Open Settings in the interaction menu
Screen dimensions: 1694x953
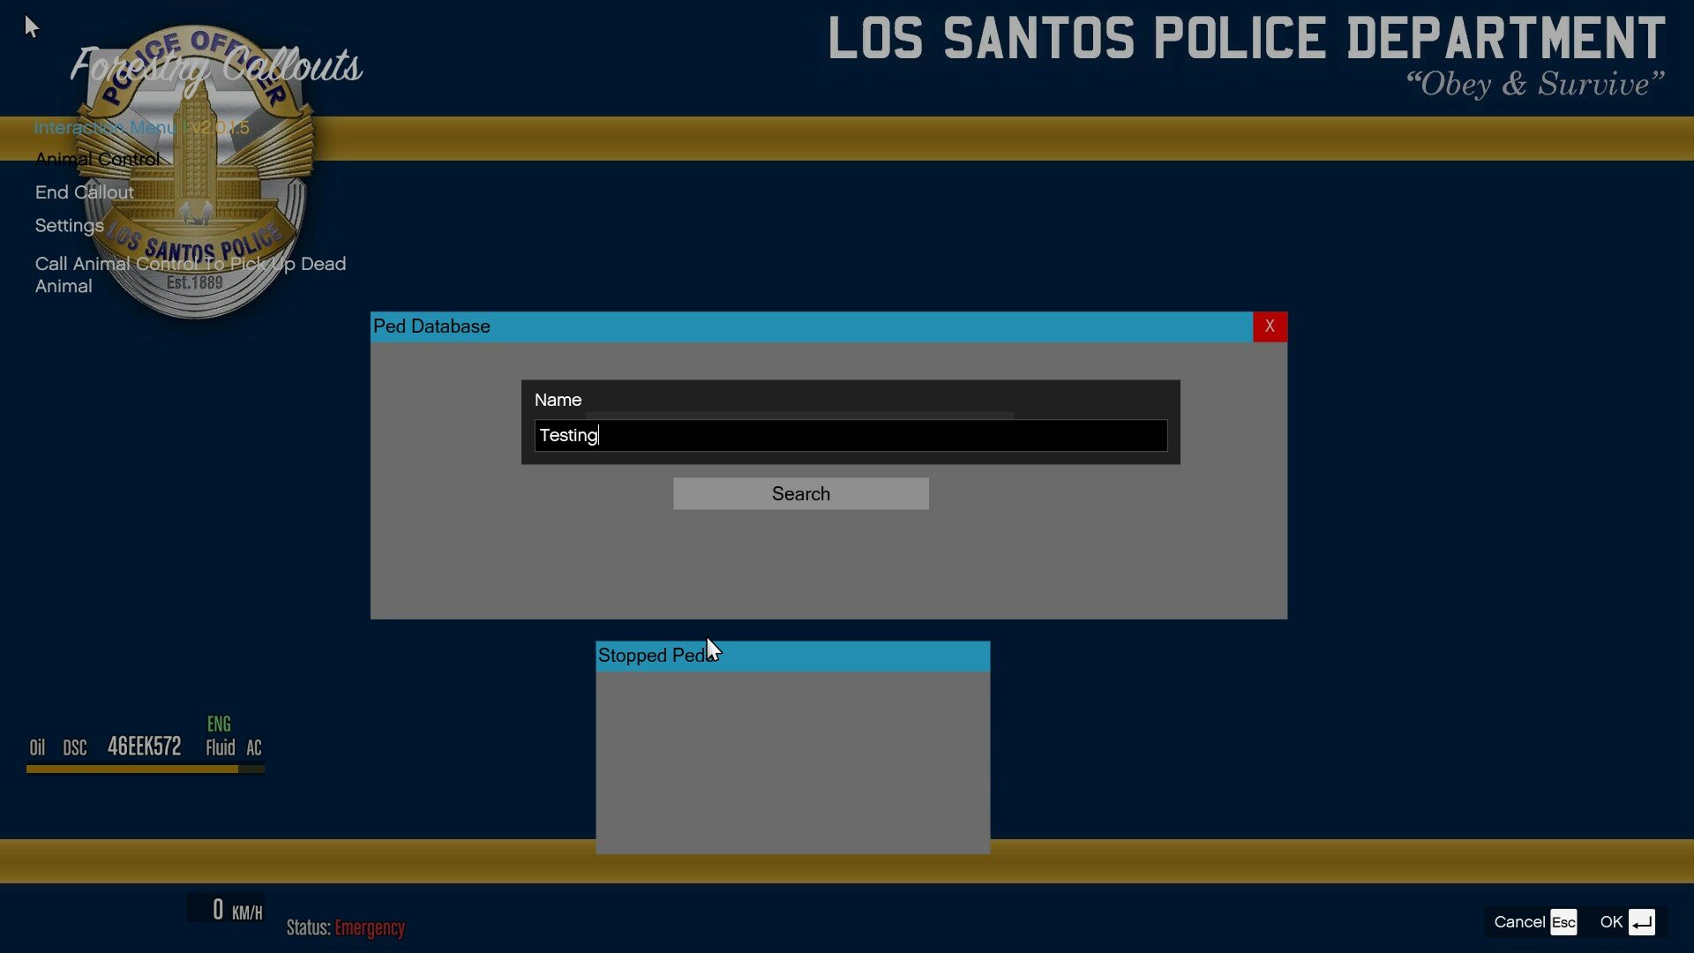[70, 226]
